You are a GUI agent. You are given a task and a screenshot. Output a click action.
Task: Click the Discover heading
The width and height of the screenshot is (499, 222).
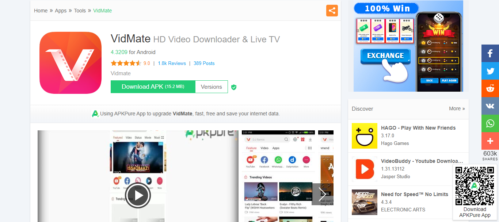pos(362,109)
